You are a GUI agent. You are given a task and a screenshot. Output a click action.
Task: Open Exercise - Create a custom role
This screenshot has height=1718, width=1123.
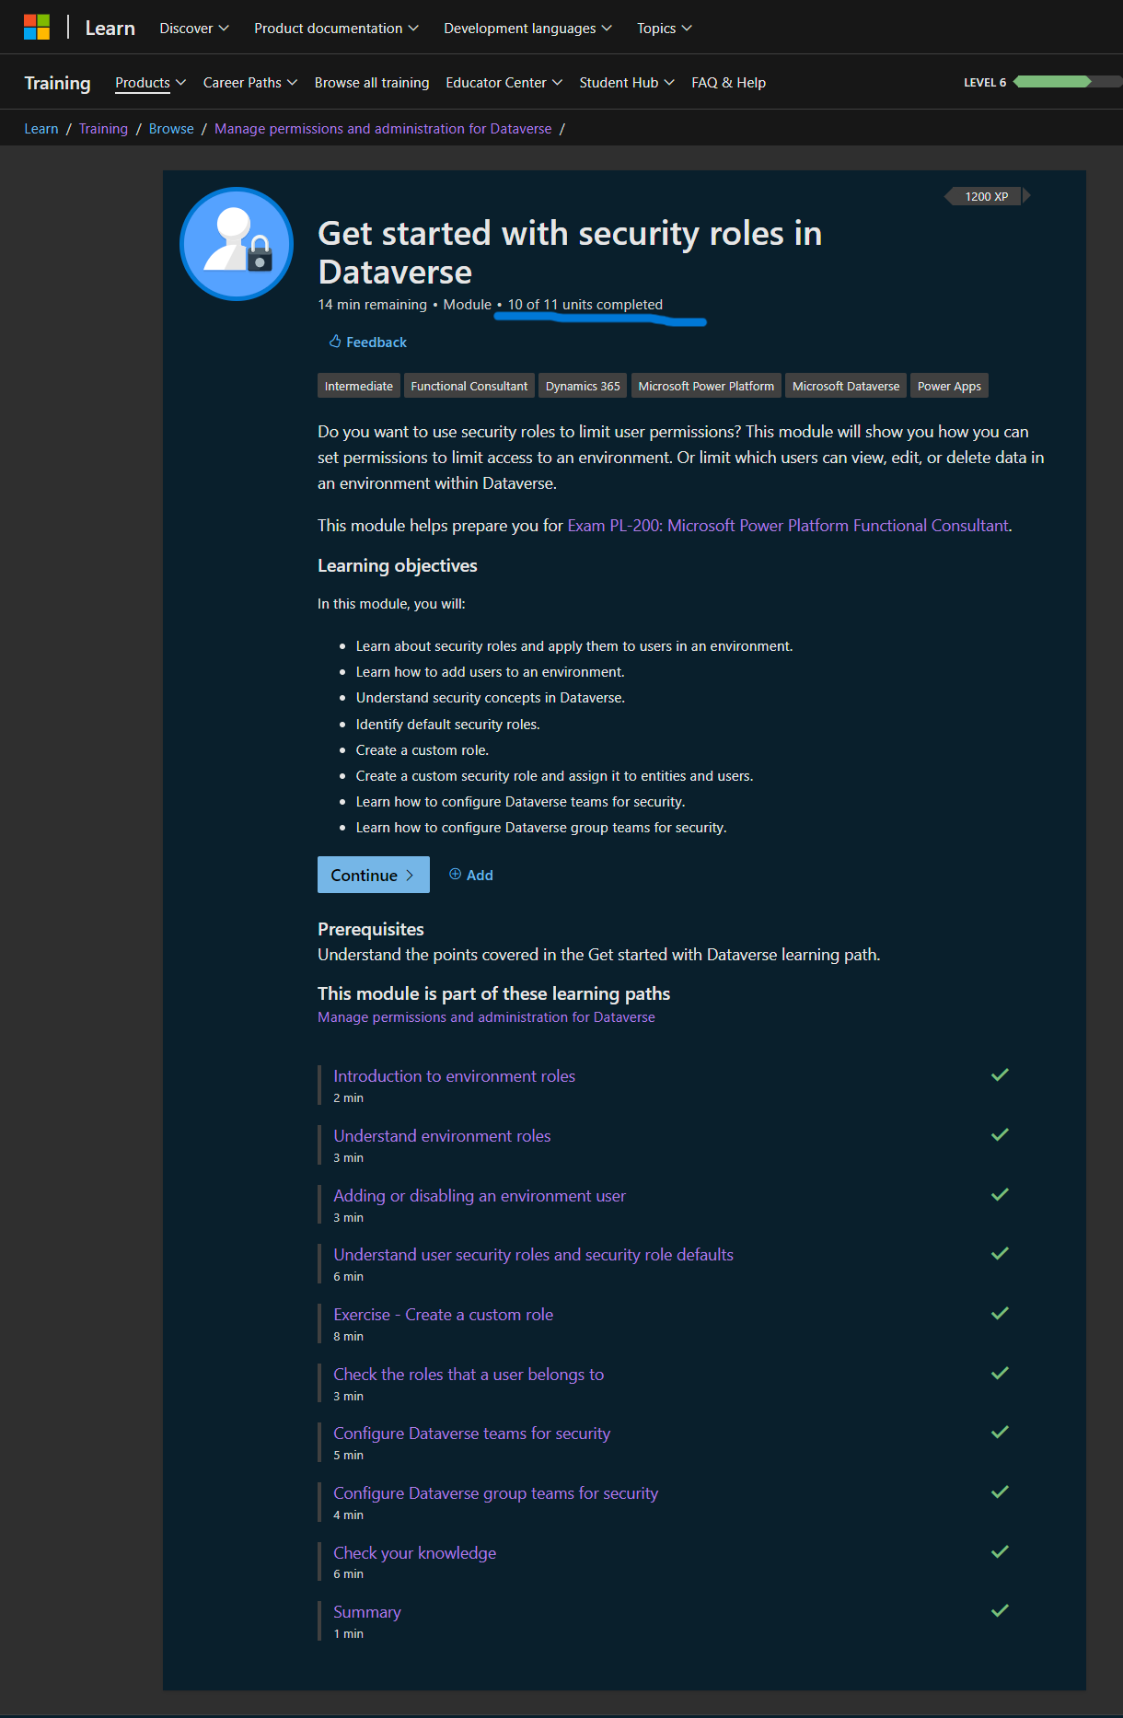(443, 1315)
